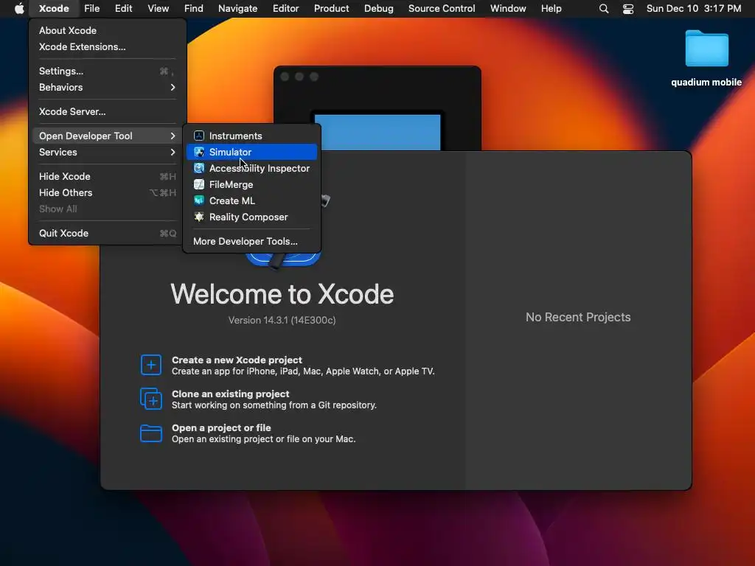Choose Quit Xcode
Image resolution: width=755 pixels, height=566 pixels.
108,233
